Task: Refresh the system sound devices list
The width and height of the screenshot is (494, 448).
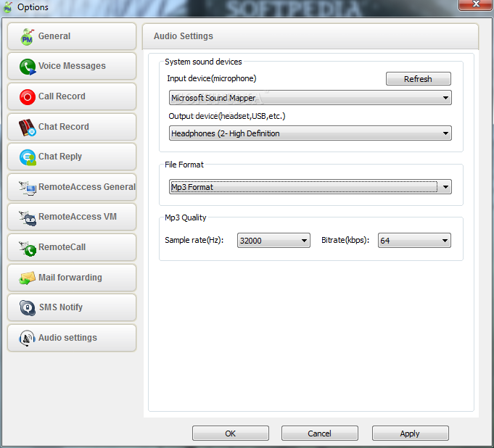Action: point(418,79)
